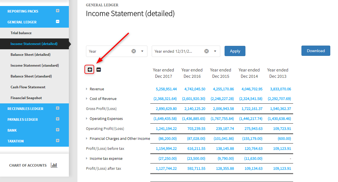Expand the Cost of Revenue row triangle
The height and width of the screenshot is (182, 338).
coord(87,99)
